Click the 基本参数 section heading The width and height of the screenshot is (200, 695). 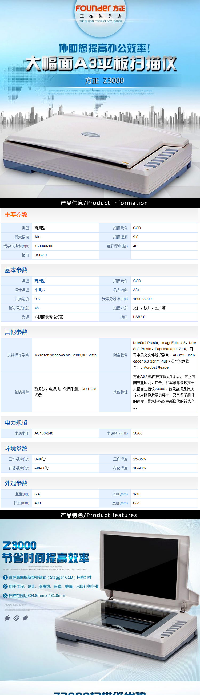point(16,270)
